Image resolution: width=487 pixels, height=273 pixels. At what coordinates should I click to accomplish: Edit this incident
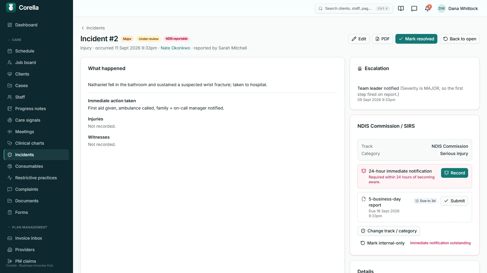359,39
